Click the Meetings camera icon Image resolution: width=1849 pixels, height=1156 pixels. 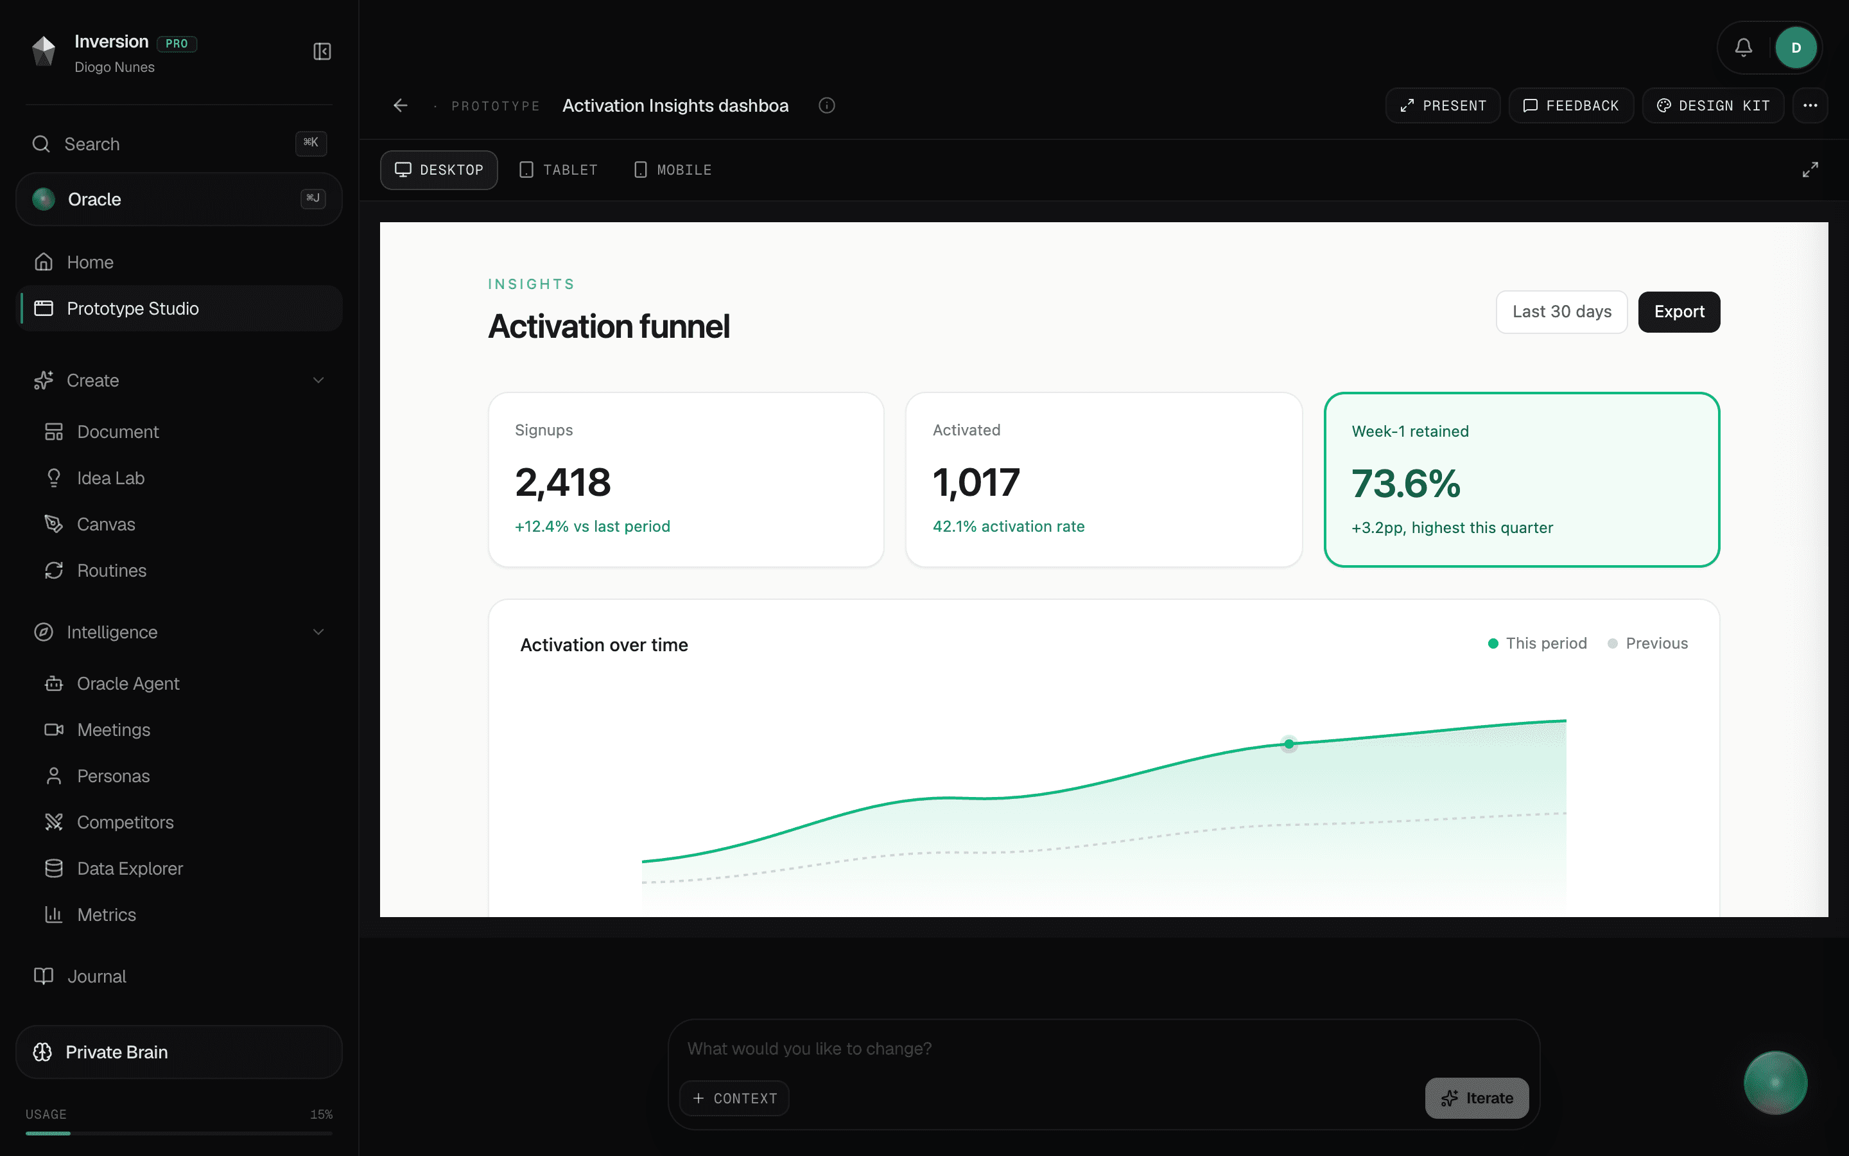pos(53,730)
